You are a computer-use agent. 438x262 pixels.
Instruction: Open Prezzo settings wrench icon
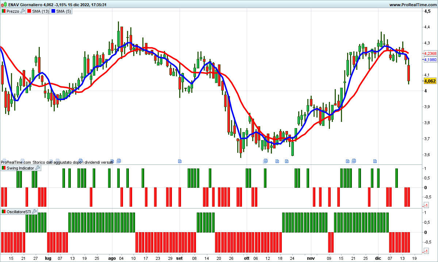tap(23, 11)
